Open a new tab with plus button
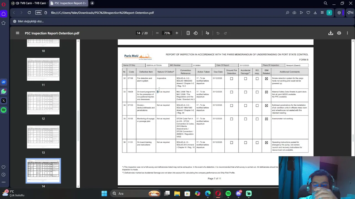 tap(92, 3)
